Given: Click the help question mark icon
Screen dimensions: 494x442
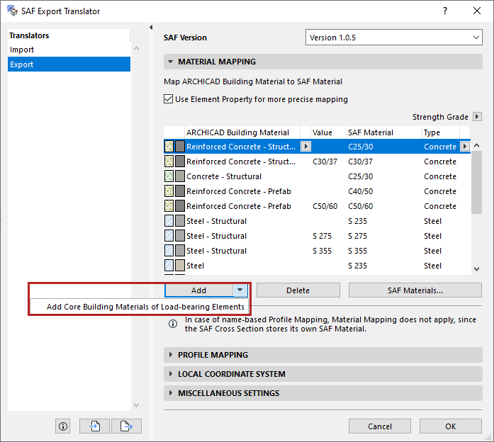Looking at the screenshot, I should tap(445, 11).
